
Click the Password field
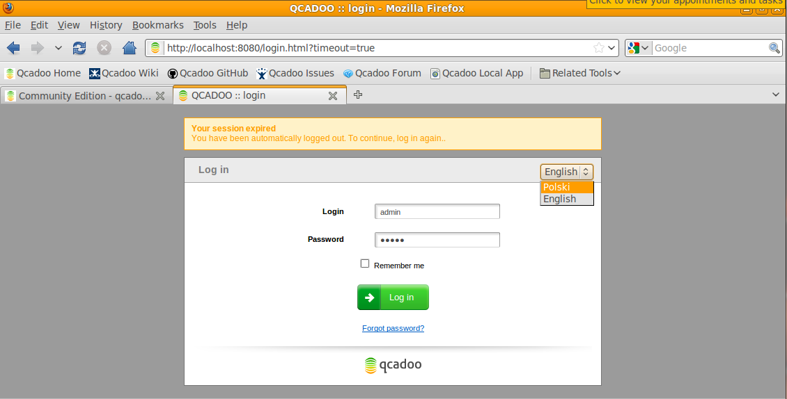[437, 240]
